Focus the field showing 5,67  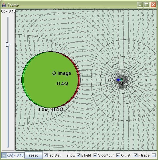point(7,155)
